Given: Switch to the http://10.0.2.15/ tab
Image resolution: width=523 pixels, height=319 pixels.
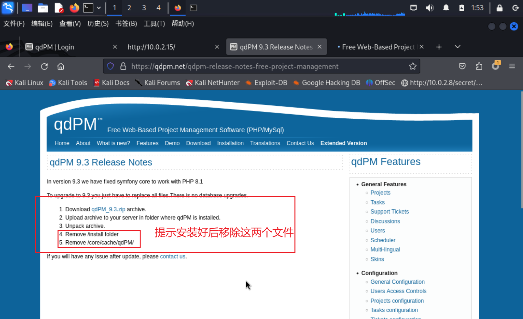Looking at the screenshot, I should 173,47.
